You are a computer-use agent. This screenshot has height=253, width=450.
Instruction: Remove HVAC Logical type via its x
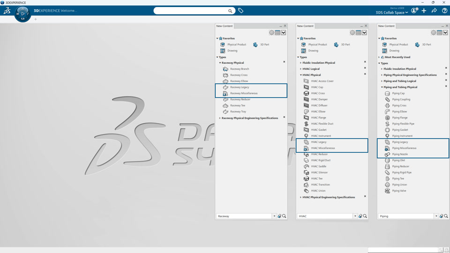click(365, 68)
